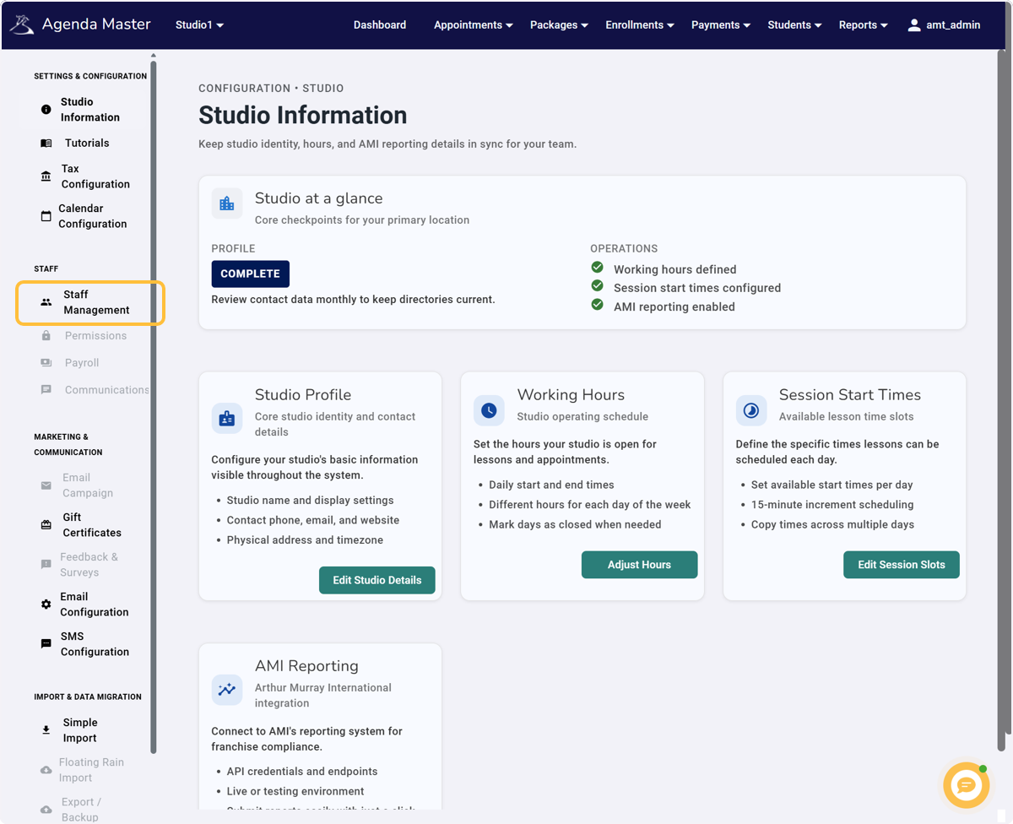The image size is (1013, 824).
Task: Open Staff Management in the sidebar
Action: point(89,302)
